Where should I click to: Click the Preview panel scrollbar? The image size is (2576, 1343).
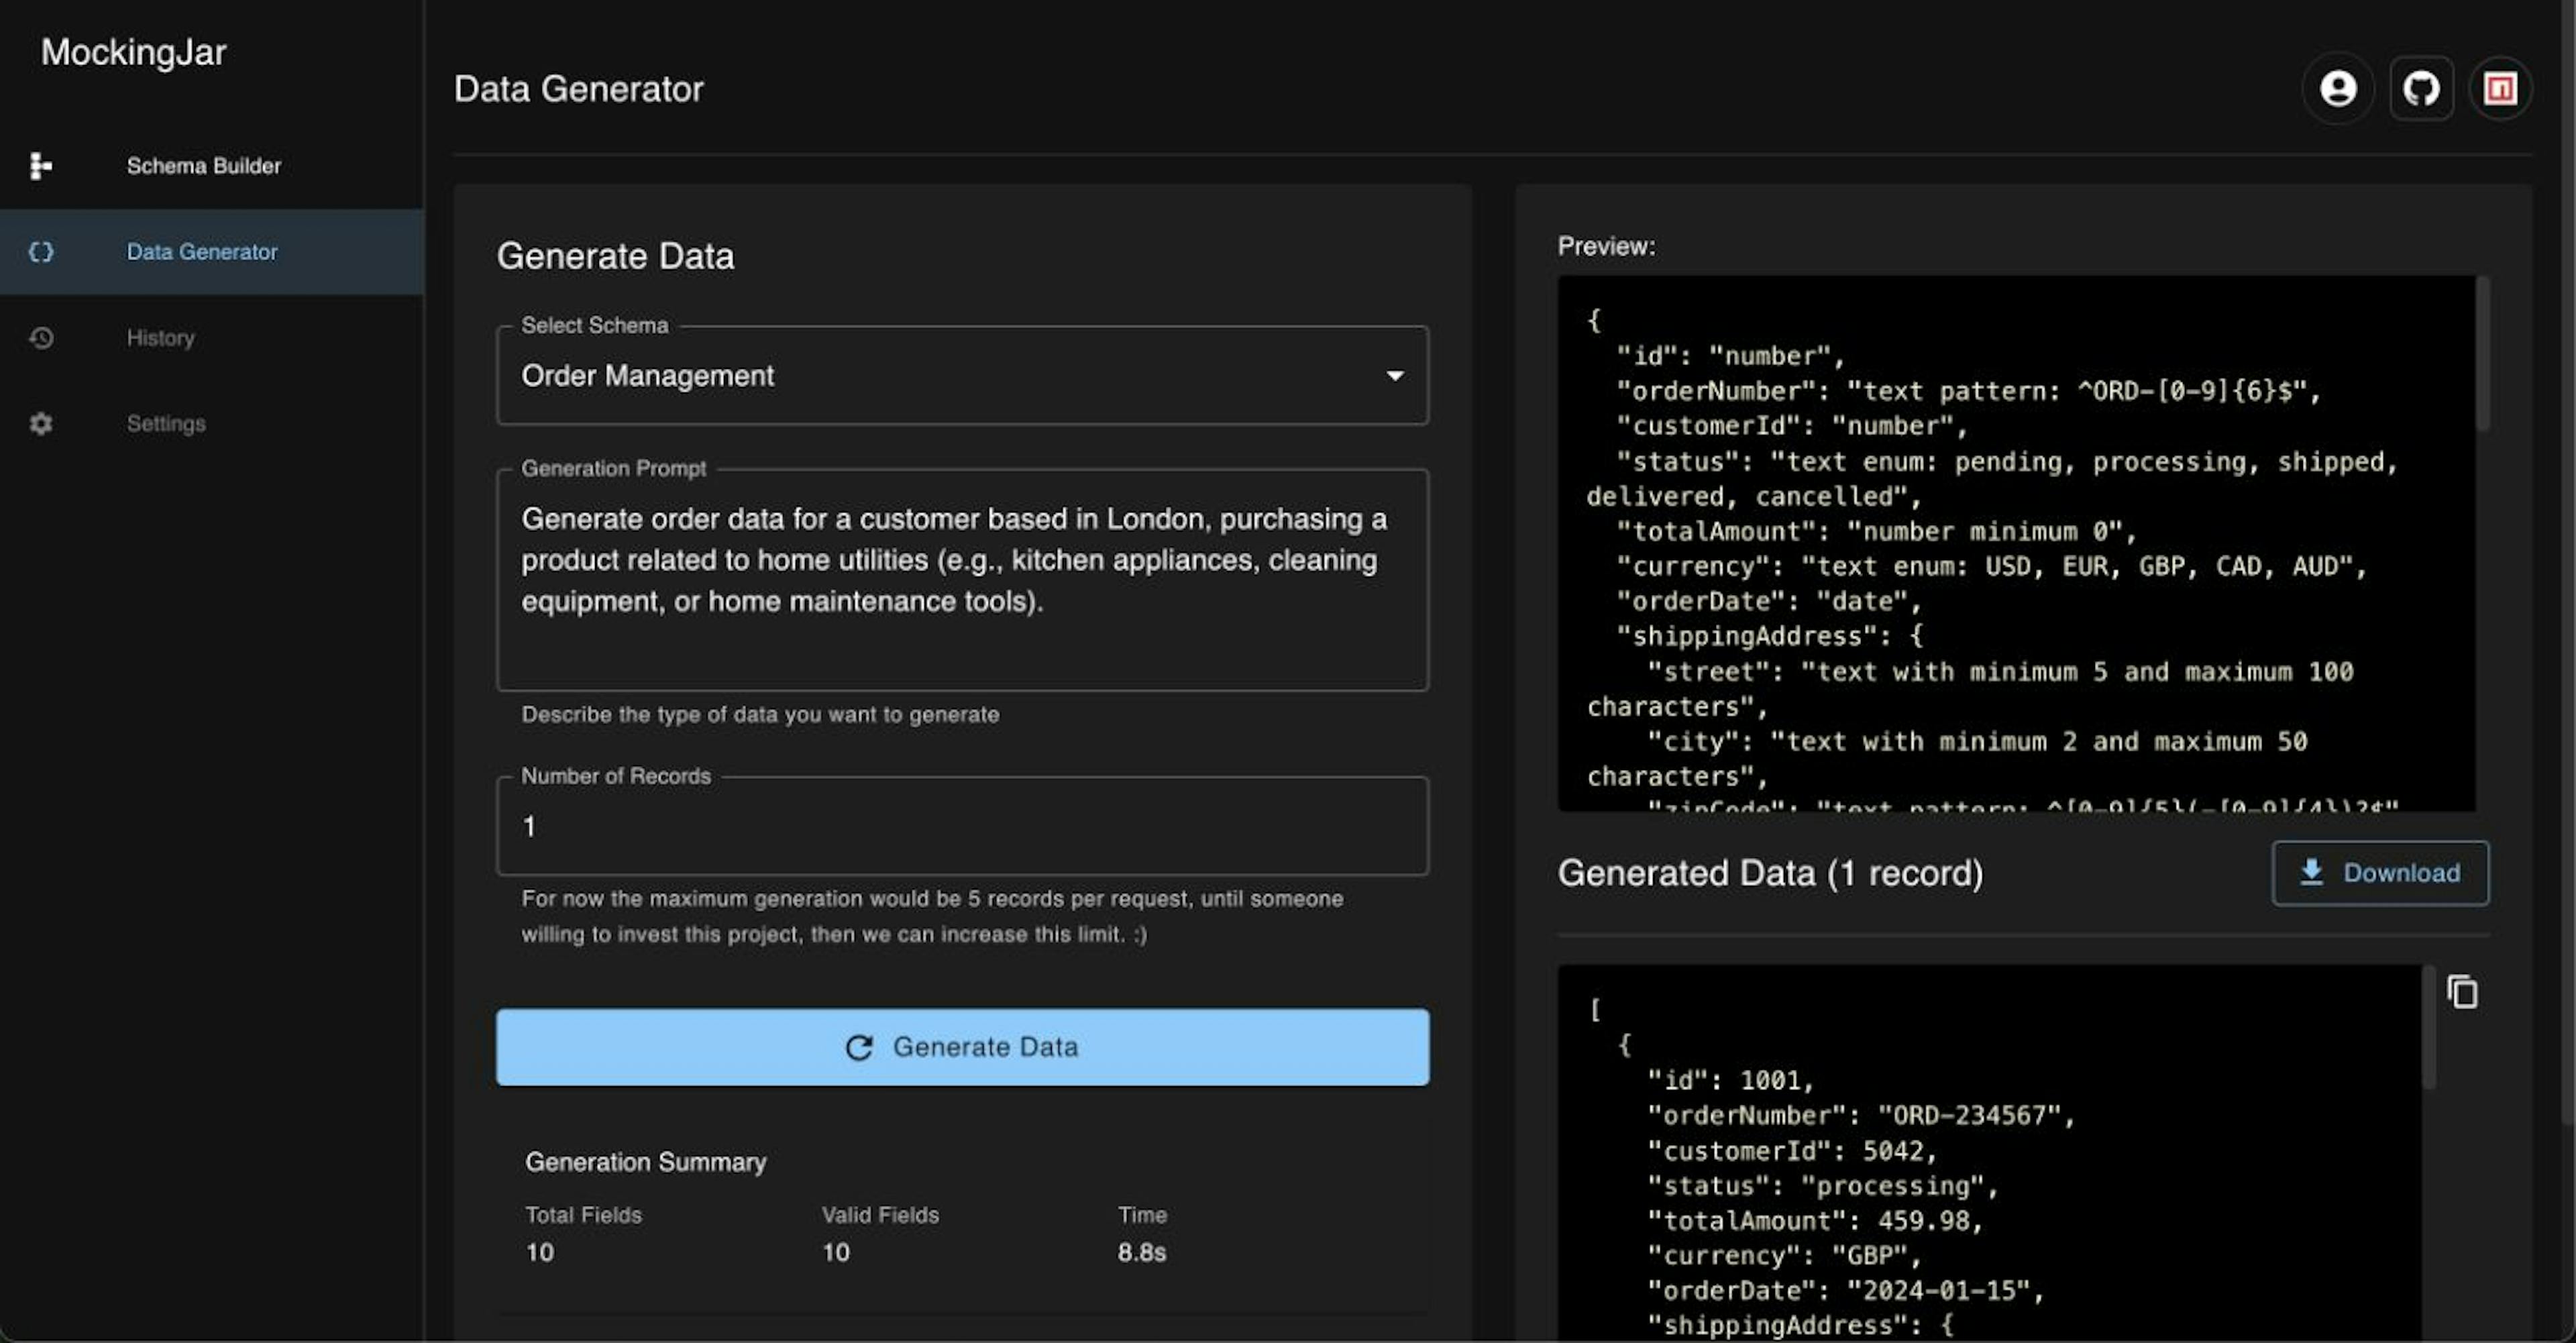coord(2482,355)
